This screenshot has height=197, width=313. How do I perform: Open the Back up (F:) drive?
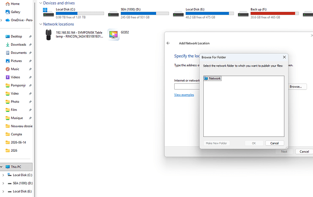pos(268,13)
